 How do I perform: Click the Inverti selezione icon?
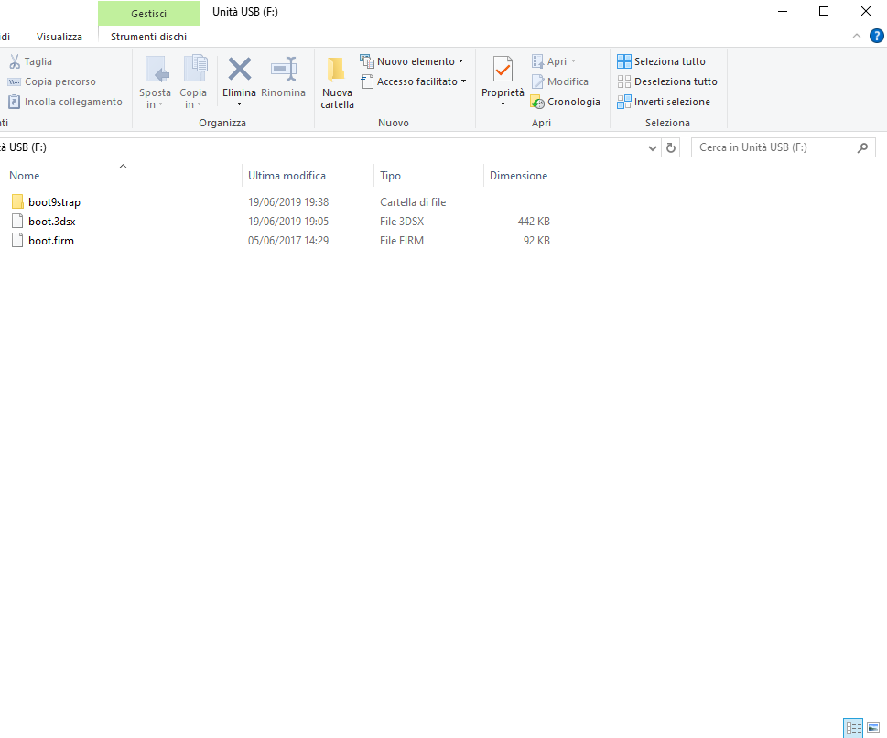coord(624,102)
